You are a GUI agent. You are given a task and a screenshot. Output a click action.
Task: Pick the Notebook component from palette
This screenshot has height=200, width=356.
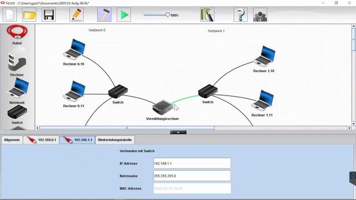18,91
